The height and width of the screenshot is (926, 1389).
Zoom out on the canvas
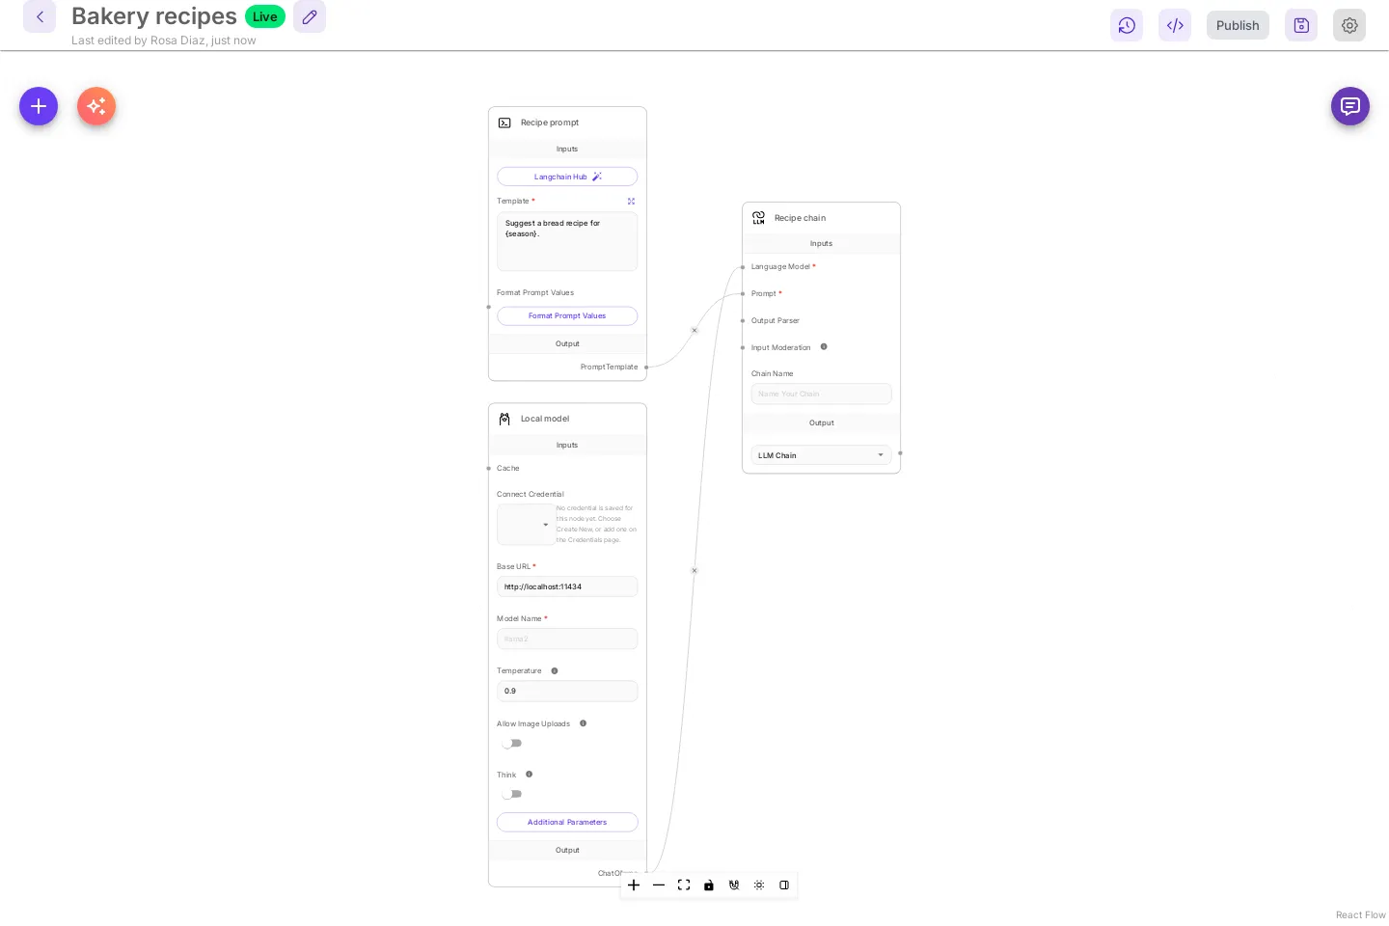click(x=659, y=885)
